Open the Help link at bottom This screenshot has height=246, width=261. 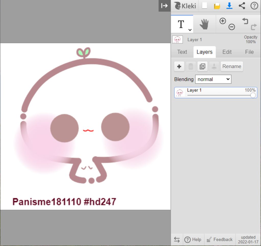tap(193, 240)
